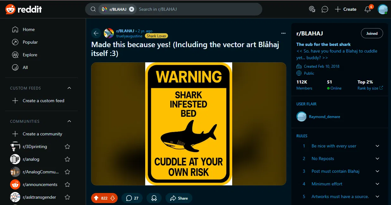Open the Reddit home logo
391x205 pixels.
click(24, 9)
